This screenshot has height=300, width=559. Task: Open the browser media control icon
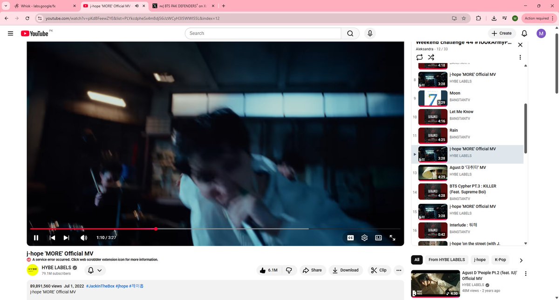click(x=504, y=18)
